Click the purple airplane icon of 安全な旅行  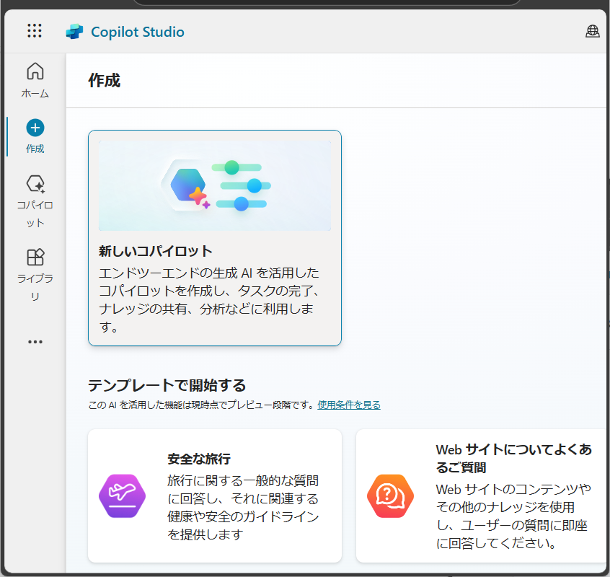pyautogui.click(x=122, y=495)
